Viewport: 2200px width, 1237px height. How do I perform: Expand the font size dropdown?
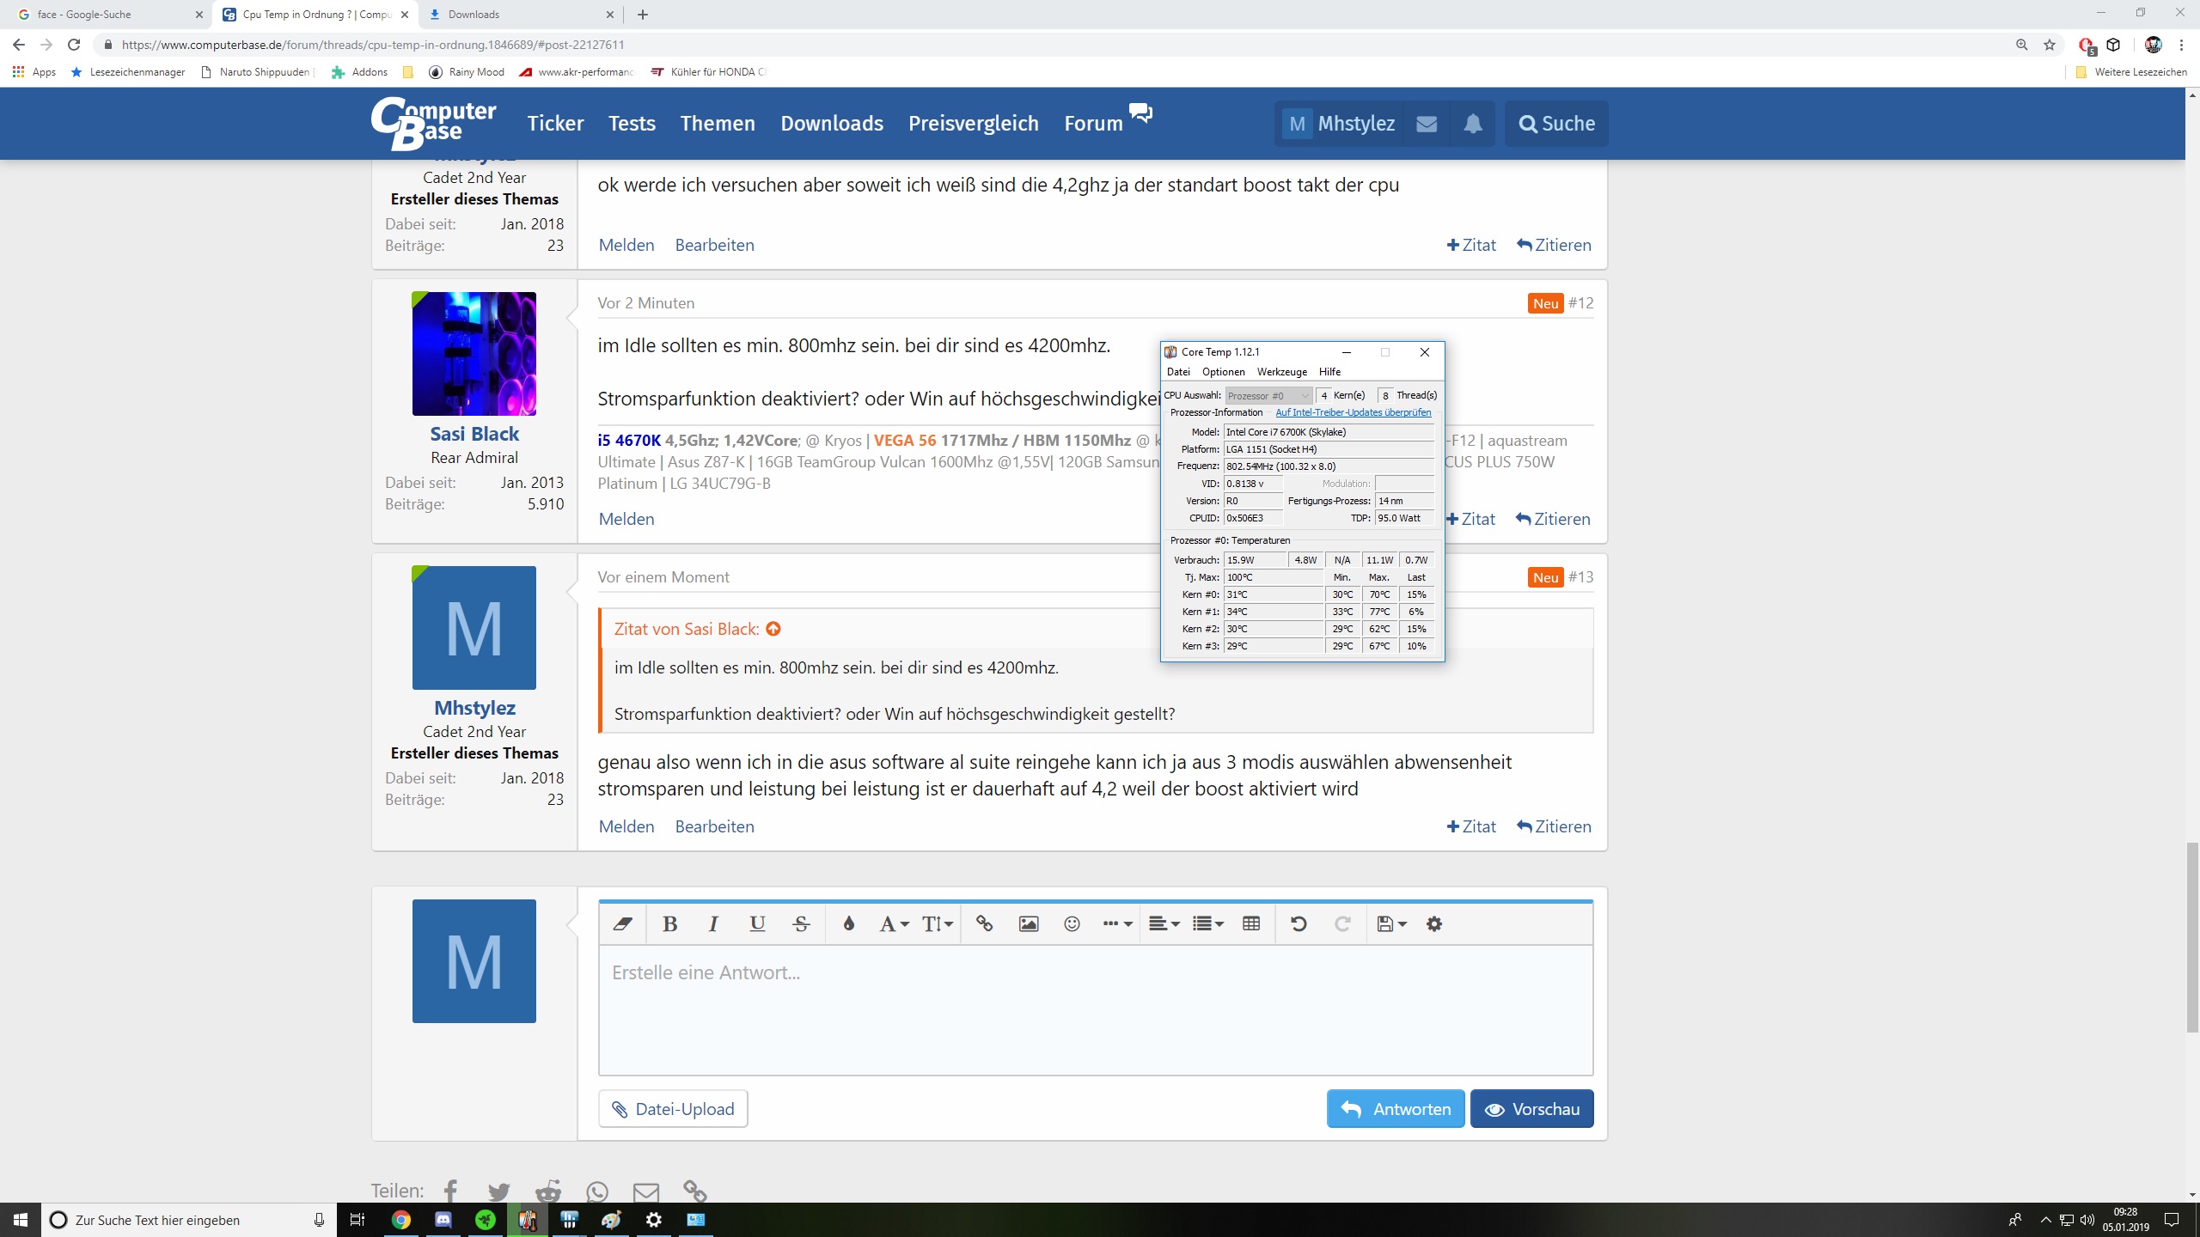(938, 924)
